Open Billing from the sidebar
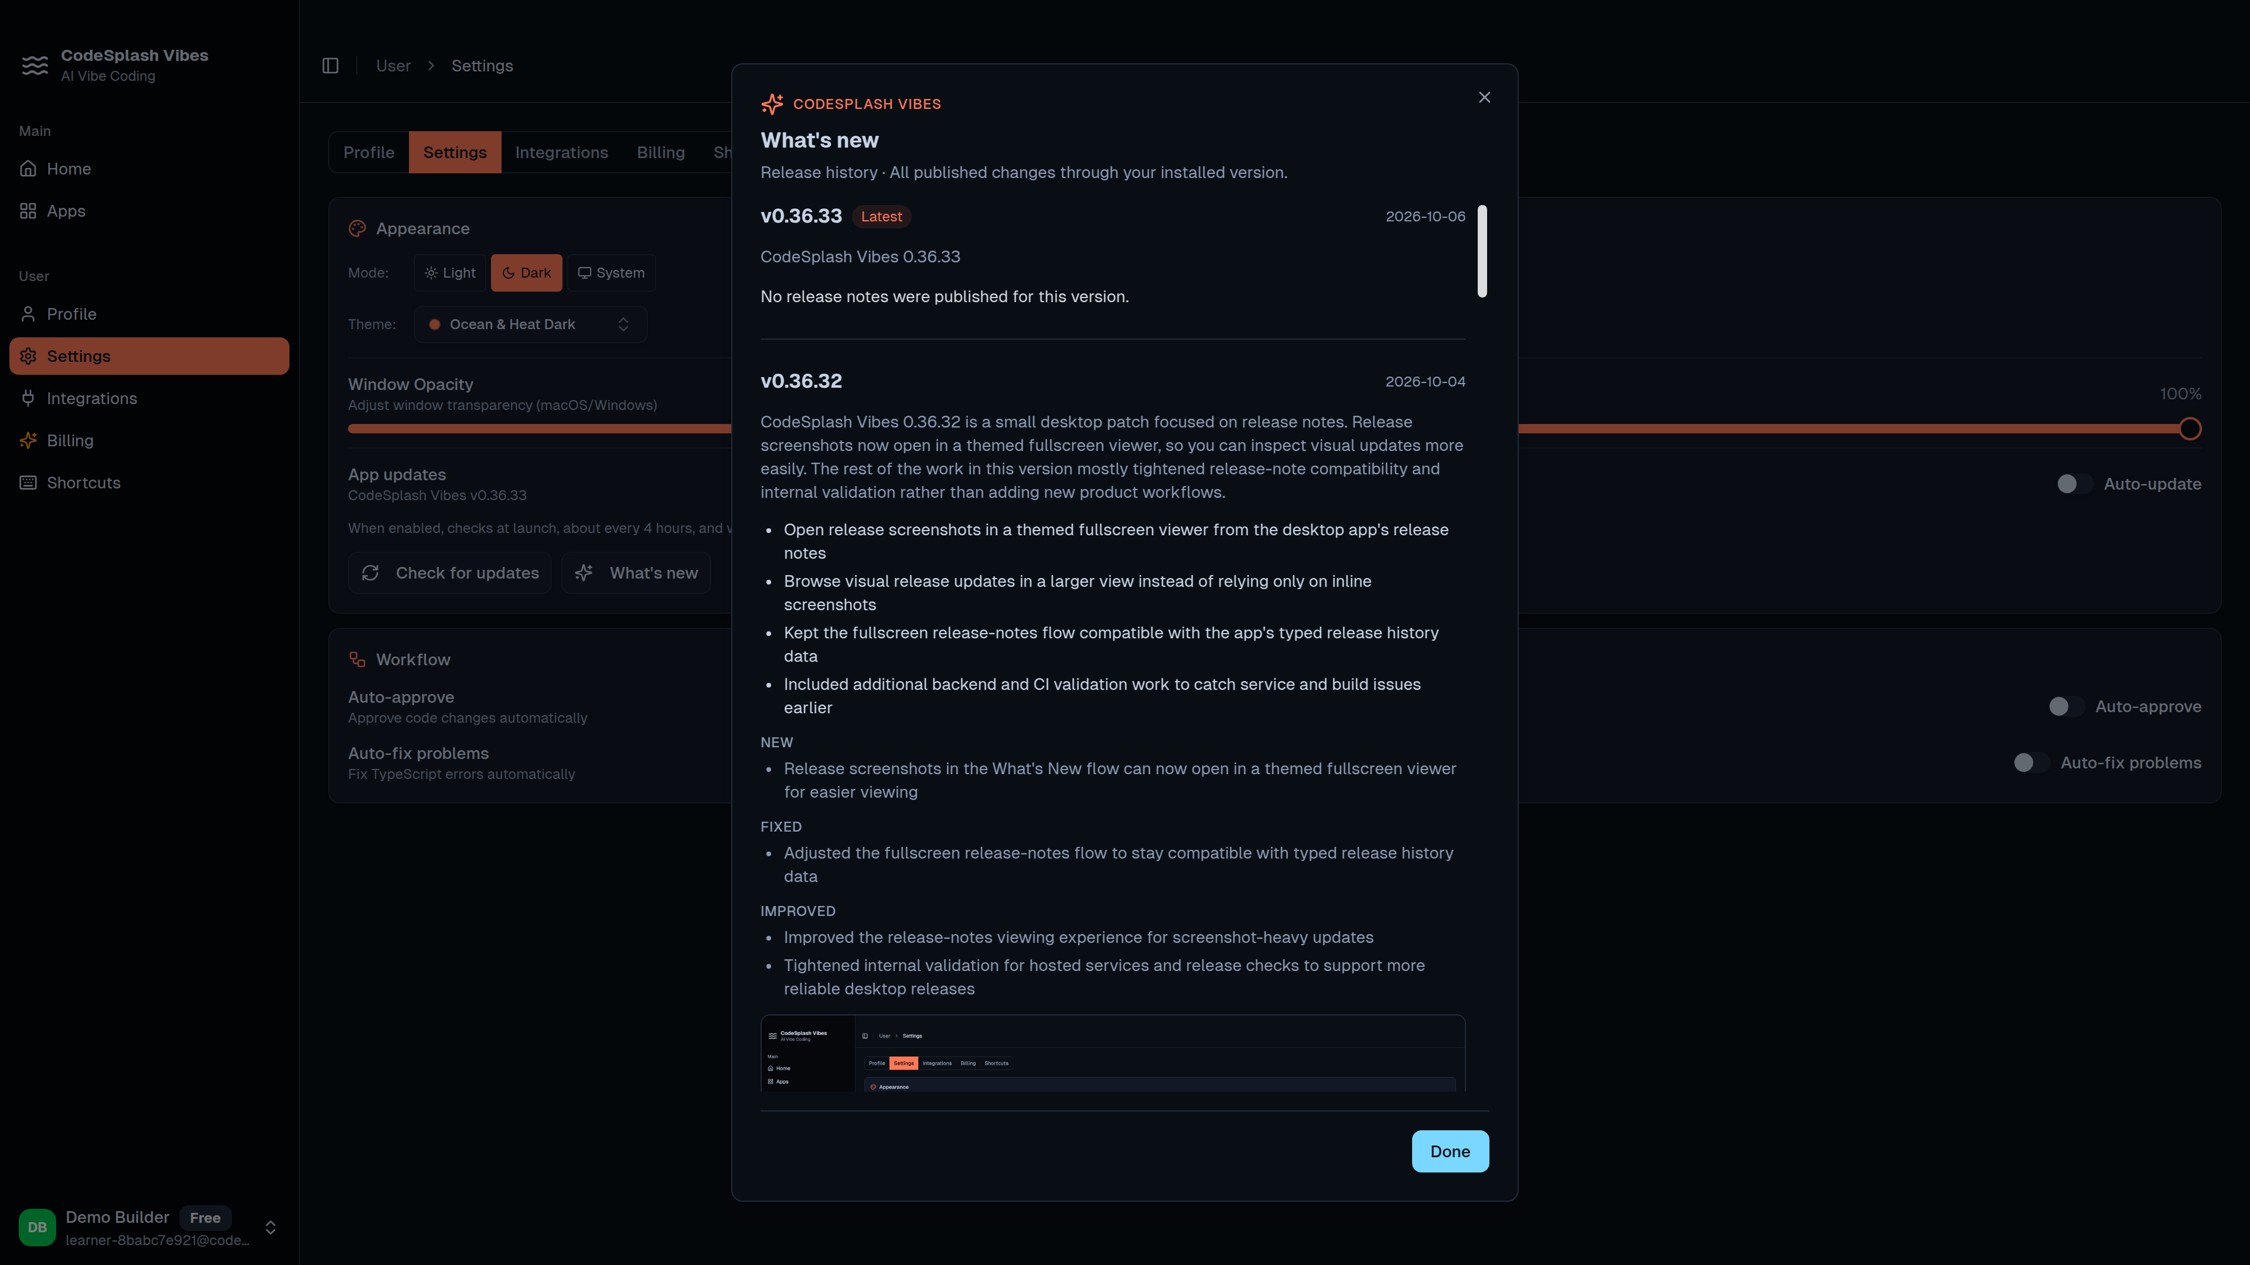Screen dimensions: 2250x1265 pyautogui.click(x=149, y=440)
